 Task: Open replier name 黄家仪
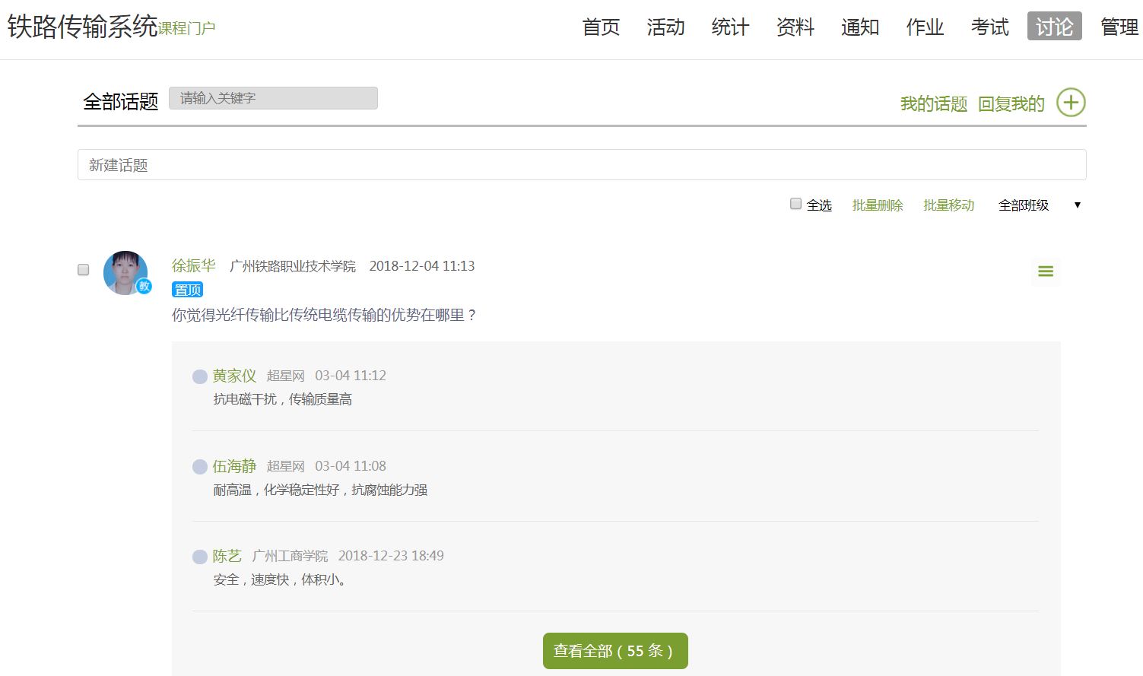coord(234,376)
